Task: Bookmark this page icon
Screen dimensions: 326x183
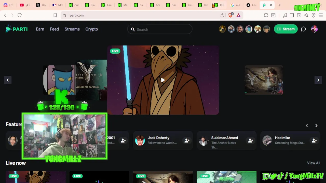Action: [x=55, y=15]
